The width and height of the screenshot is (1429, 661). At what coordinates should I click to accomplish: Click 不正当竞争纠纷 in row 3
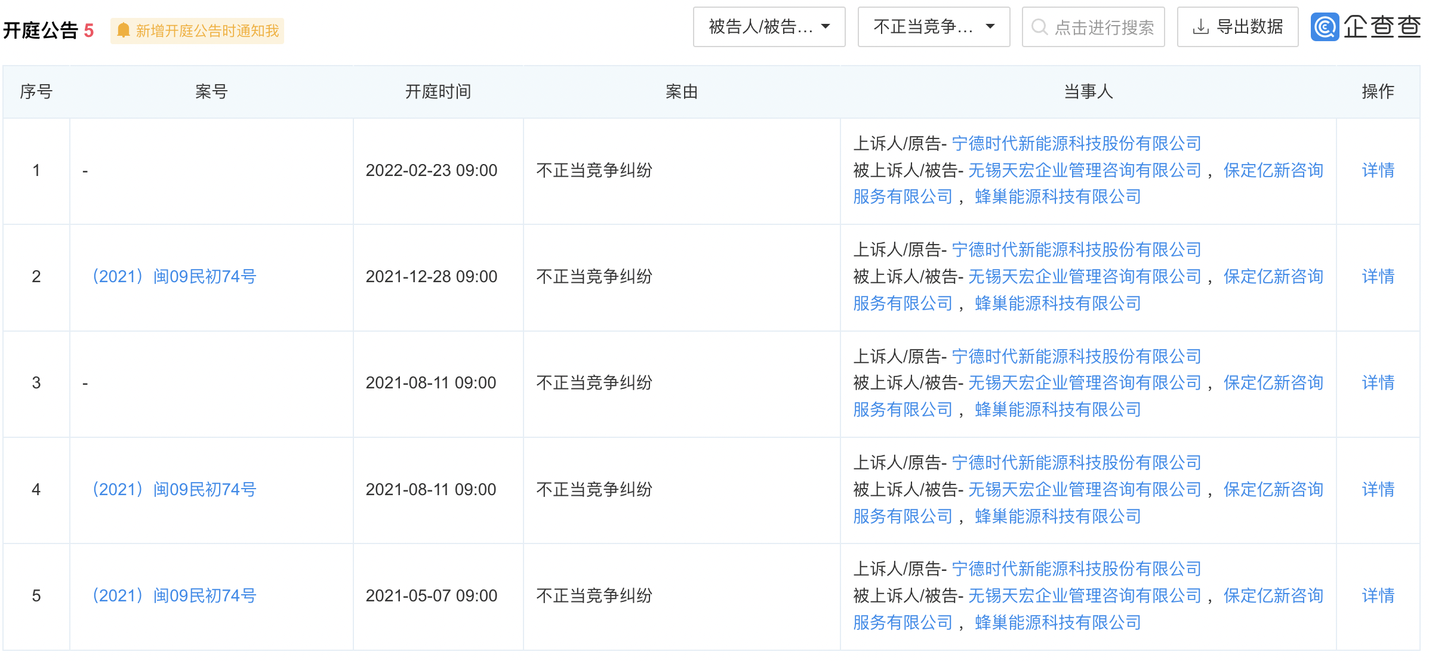[x=594, y=383]
